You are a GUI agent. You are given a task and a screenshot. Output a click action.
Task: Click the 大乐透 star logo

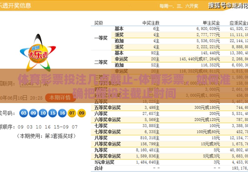[x=38, y=53]
